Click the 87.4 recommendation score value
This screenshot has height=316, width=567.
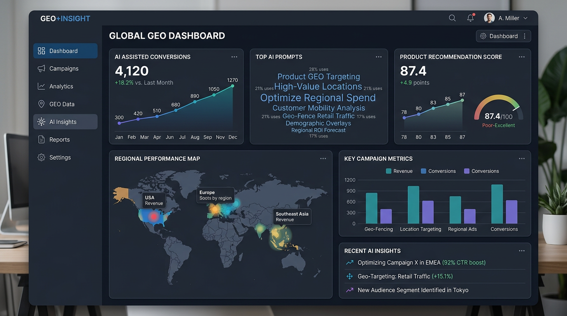coord(413,71)
